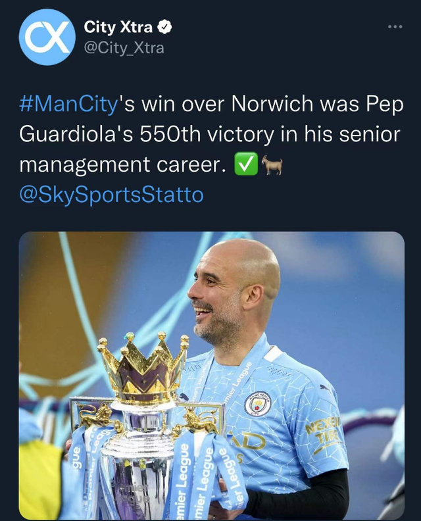This screenshot has height=521, width=421.
Task: Open the three-dot more options menu
Action: [x=395, y=27]
